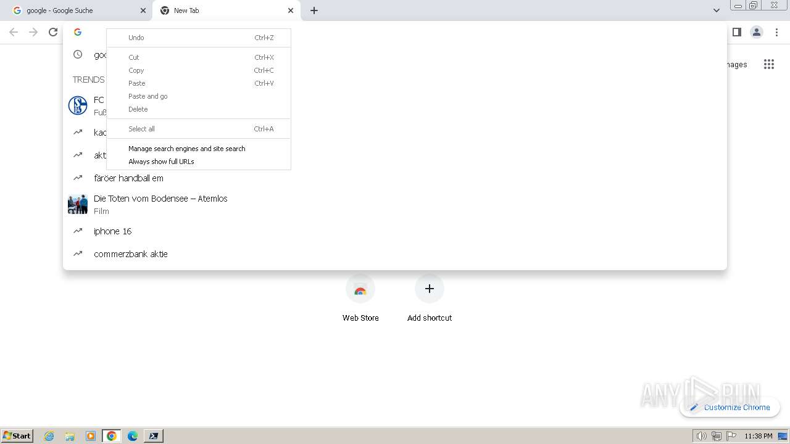Viewport: 790px width, 444px height.
Task: Select 'Paste and go' menu entry
Action: pos(199,96)
